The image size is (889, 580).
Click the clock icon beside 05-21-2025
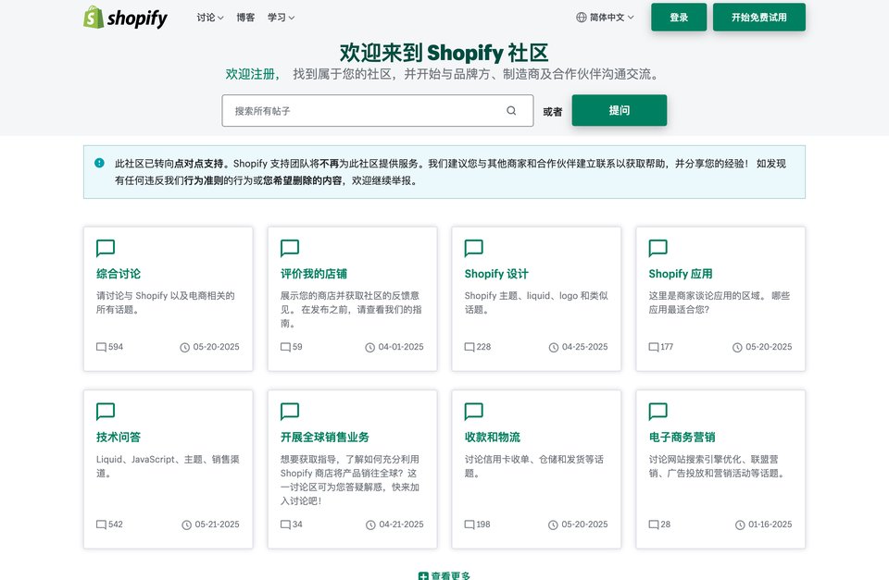point(186,525)
